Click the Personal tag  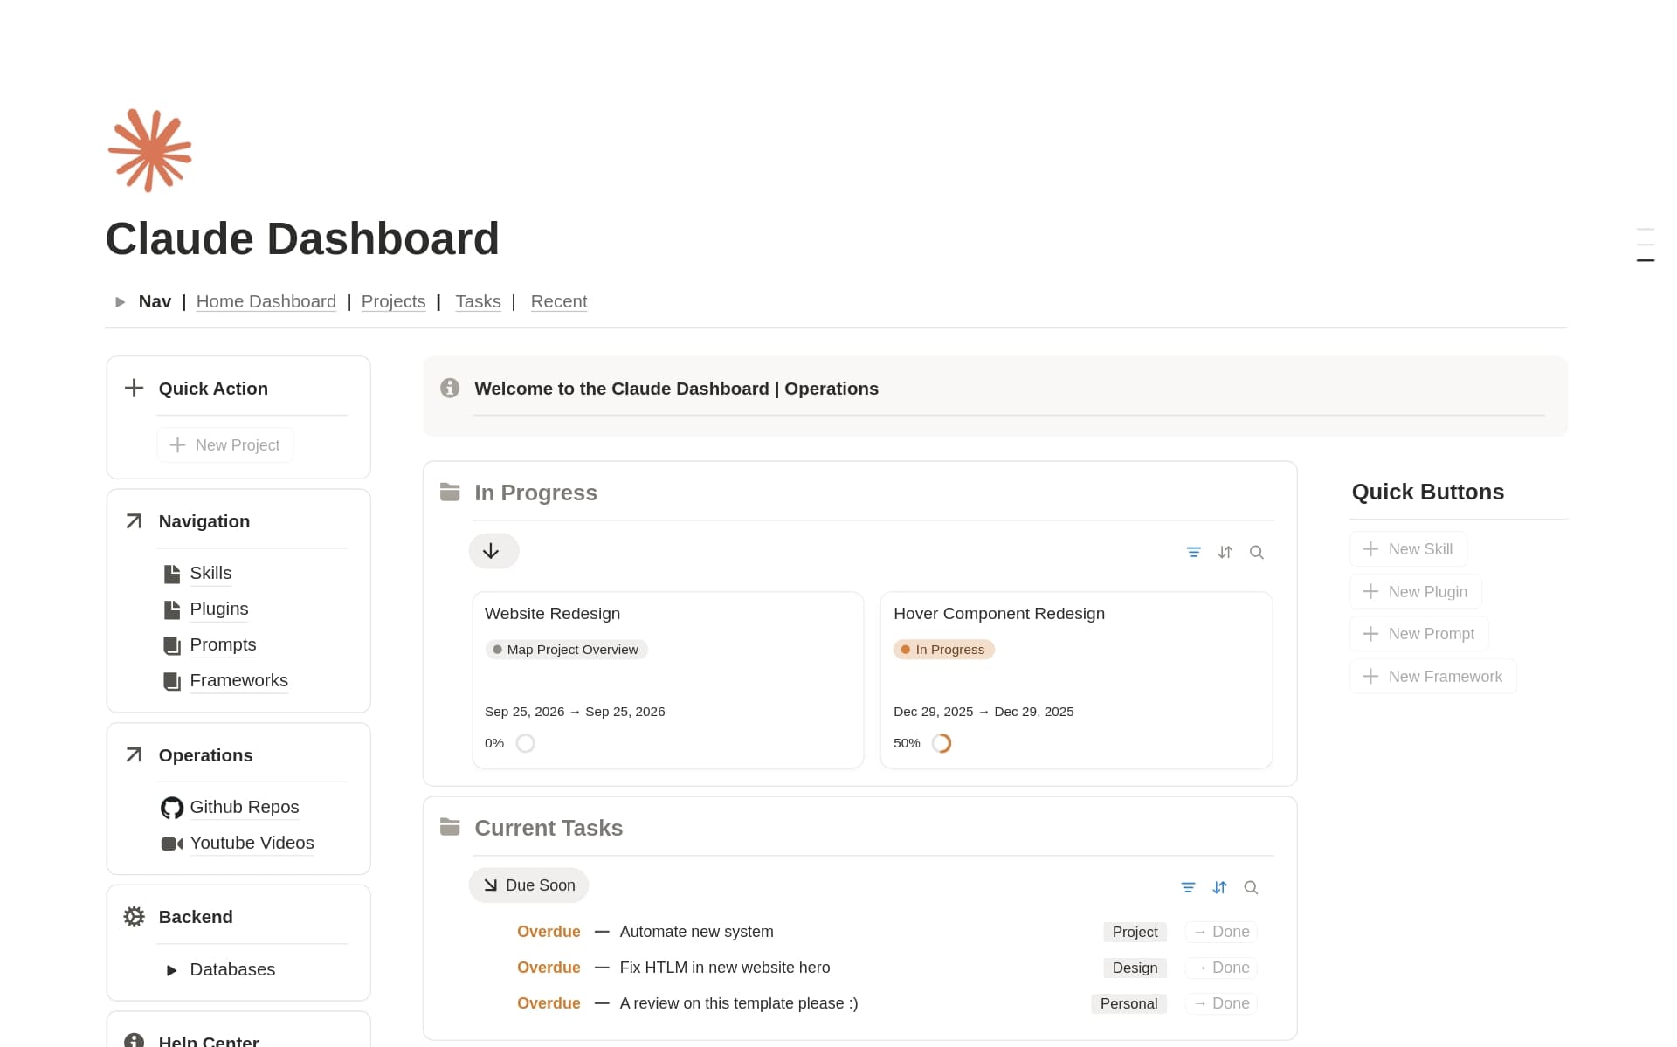(x=1128, y=1003)
